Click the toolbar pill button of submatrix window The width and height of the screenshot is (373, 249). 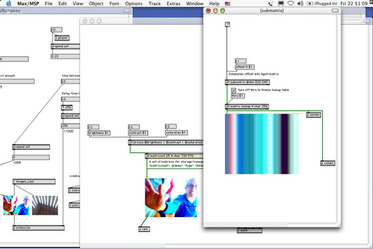[x=335, y=10]
